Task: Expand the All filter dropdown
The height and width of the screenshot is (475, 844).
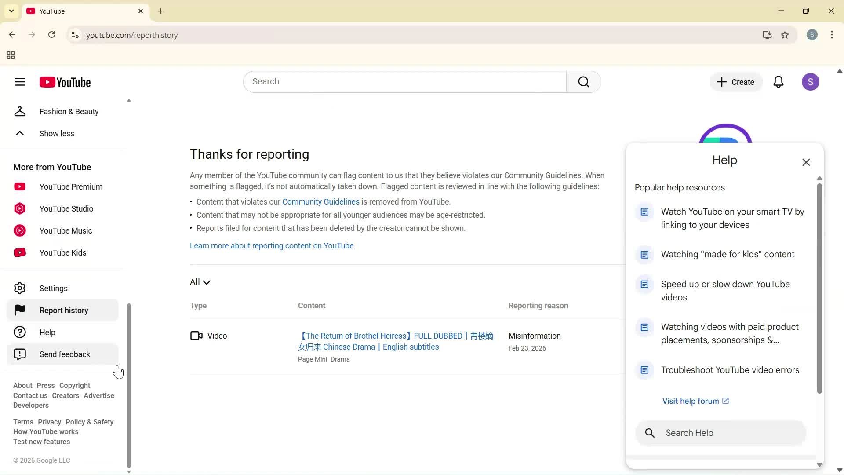Action: [200, 282]
